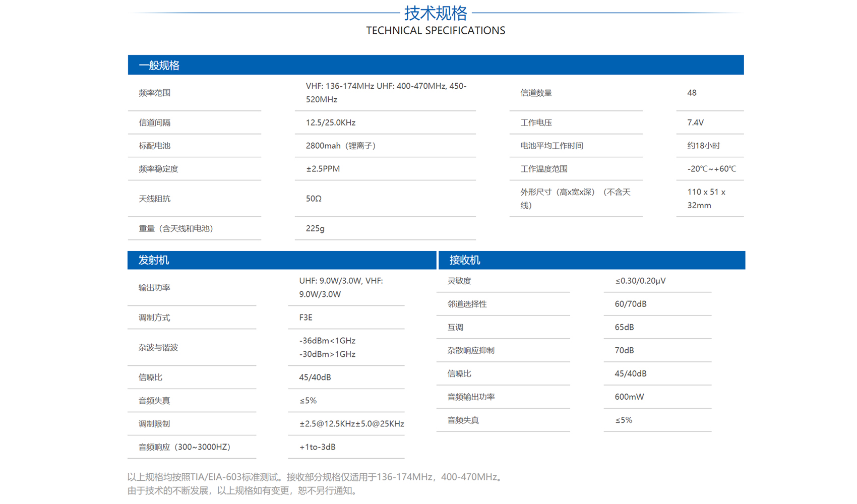Click the 225g weight value
Screen dimensions: 857x504
coord(315,228)
